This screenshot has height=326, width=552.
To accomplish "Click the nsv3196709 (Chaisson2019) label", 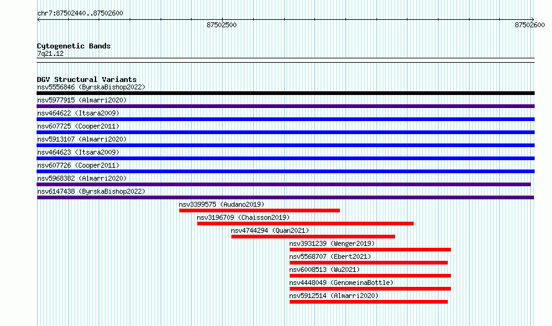I will point(243,217).
